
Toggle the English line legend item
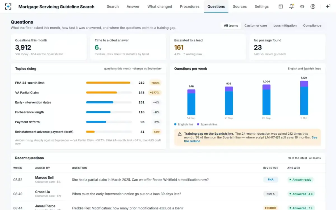pos(184,124)
